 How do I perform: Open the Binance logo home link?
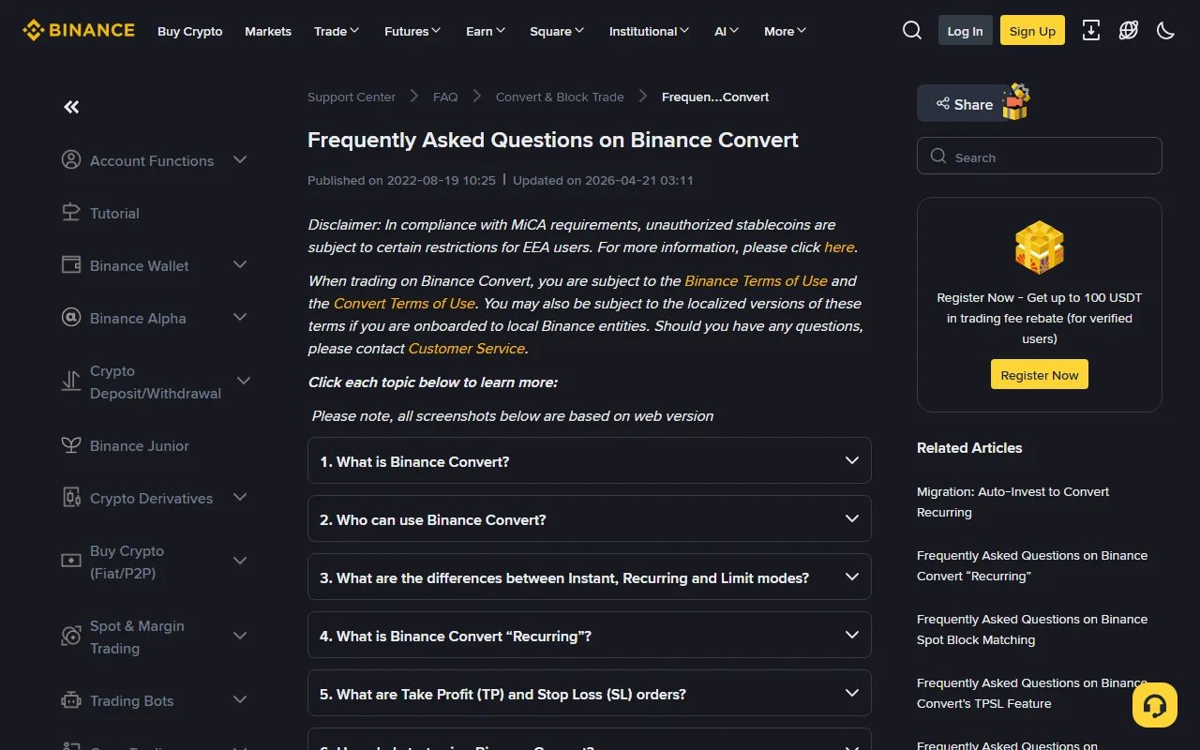[79, 30]
